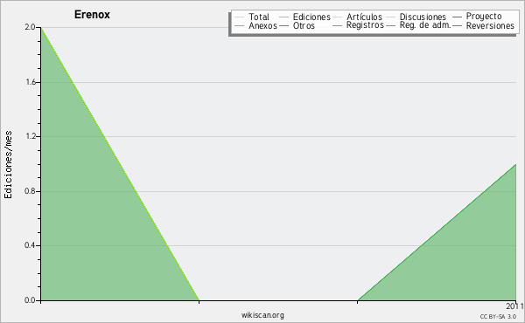
Task: Click the 0.4 y-axis value
Action: (30, 245)
